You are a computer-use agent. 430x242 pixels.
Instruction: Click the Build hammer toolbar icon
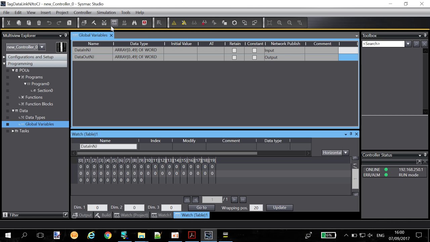94,23
